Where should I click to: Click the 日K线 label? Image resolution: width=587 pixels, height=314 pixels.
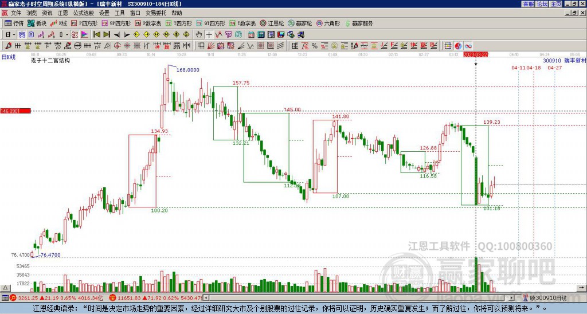(9, 57)
